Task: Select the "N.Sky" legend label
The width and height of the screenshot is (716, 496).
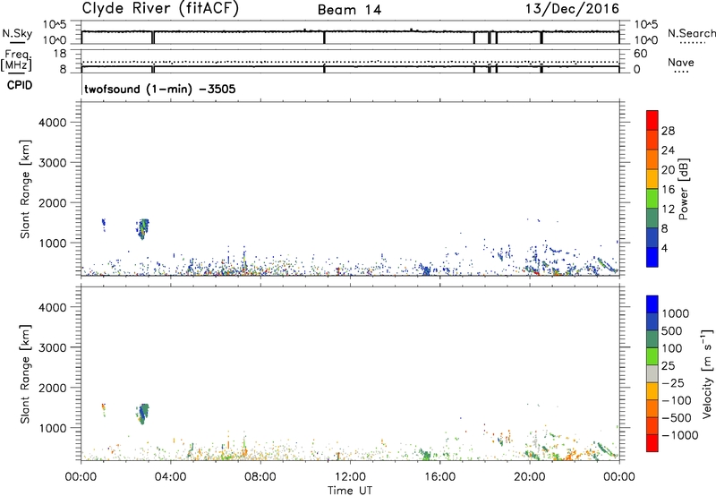Action: (17, 33)
